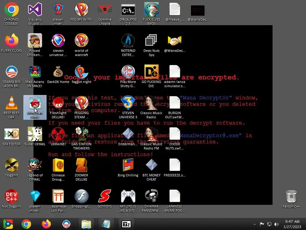Open the 7z taskbar icon
306x230 pixels.
point(126,224)
